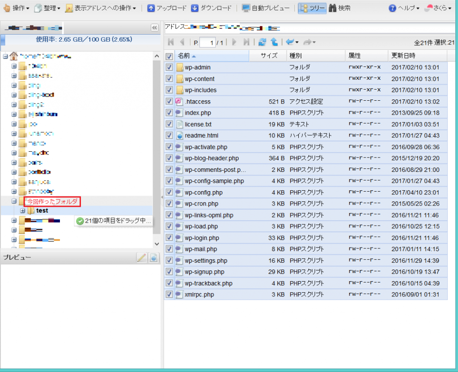458x372 pixels.
Task: Uncheck the wp-config.php checkbox
Action: (x=169, y=192)
